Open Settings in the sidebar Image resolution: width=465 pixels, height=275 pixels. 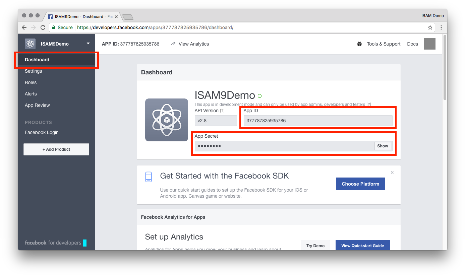tap(34, 71)
